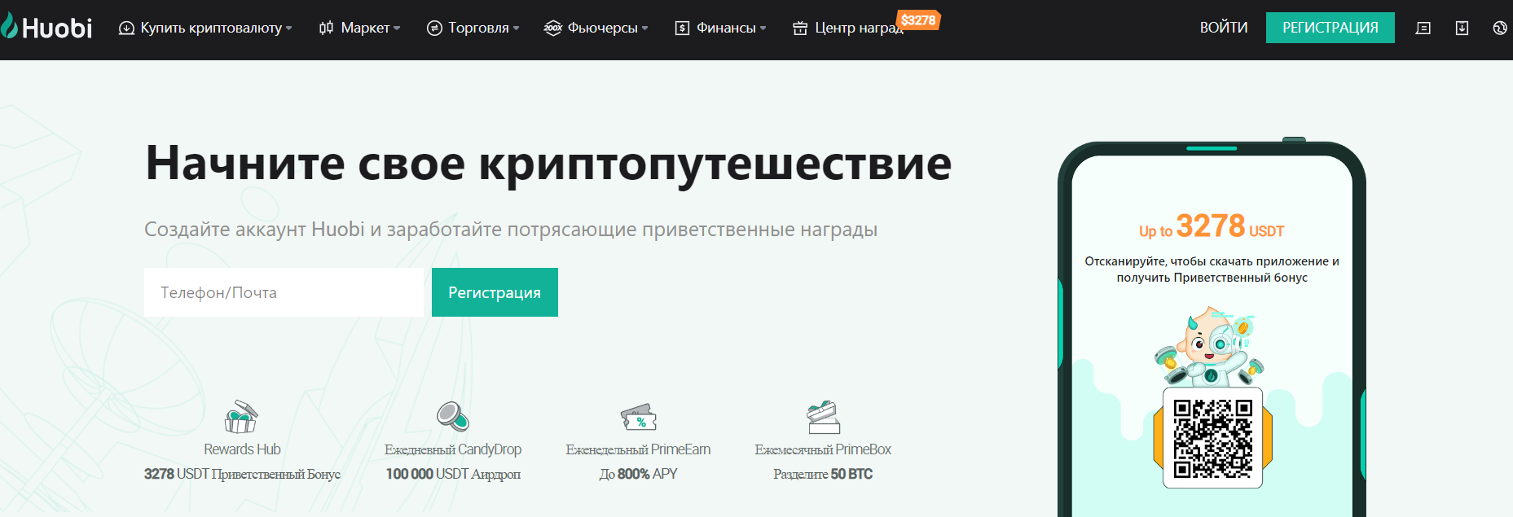1513x517 pixels.
Task: Click the $3278 orange badge
Action: [918, 20]
